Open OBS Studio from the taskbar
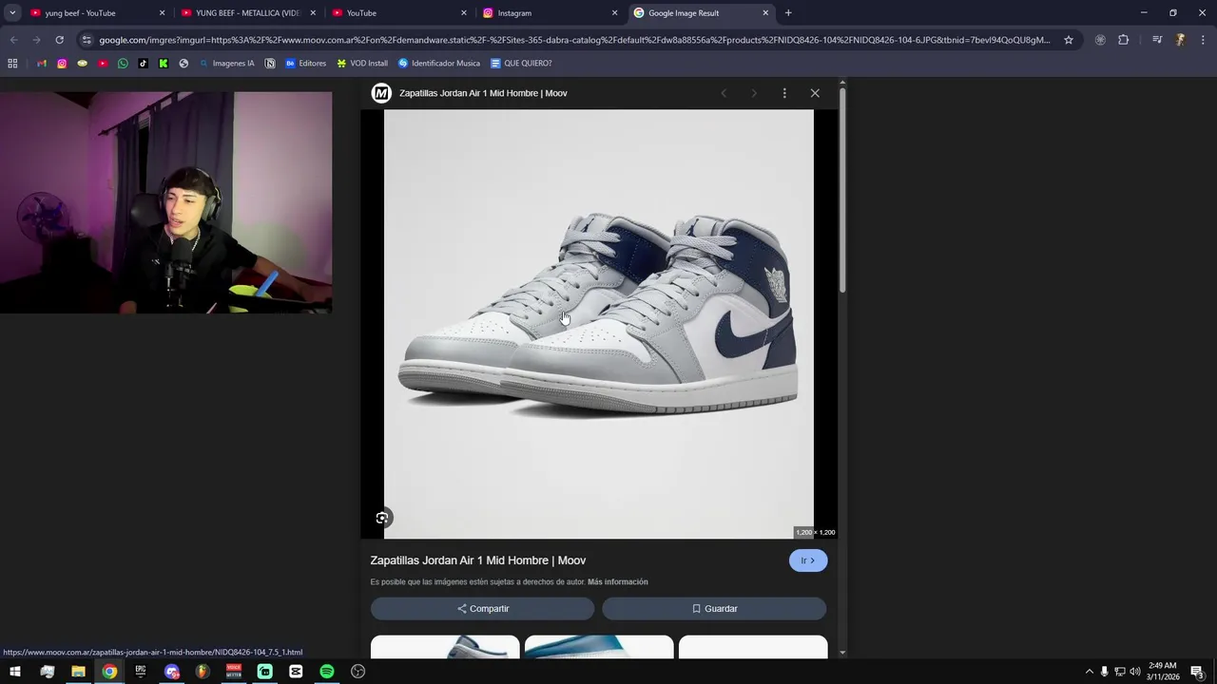Screen dimensions: 1217x684 [358, 672]
